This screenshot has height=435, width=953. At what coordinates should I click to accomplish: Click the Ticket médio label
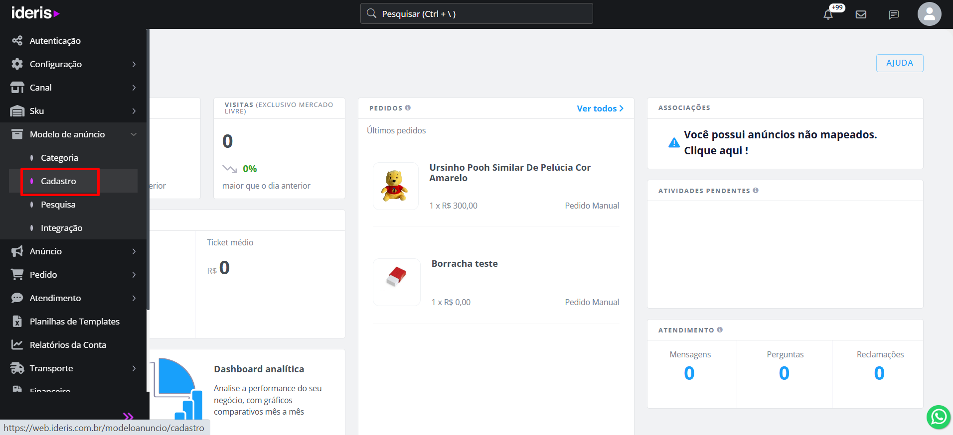tap(230, 242)
